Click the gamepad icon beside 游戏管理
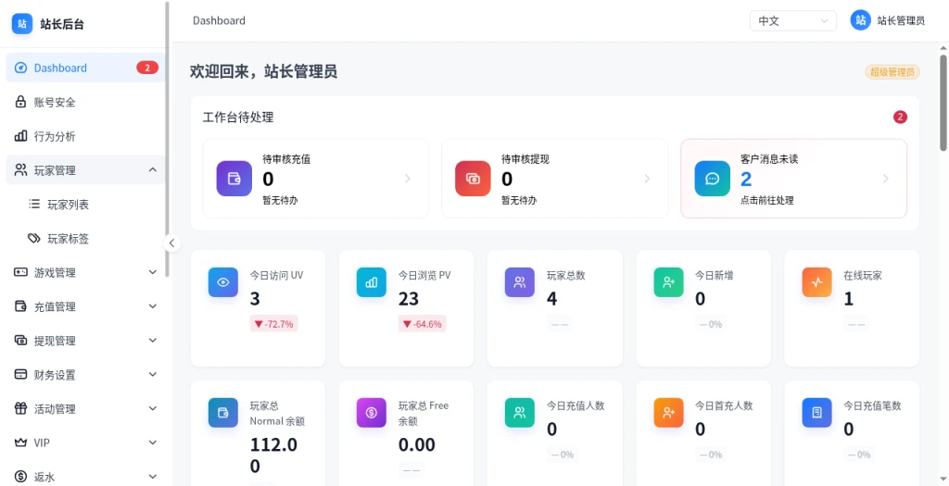The image size is (949, 486). 20,272
